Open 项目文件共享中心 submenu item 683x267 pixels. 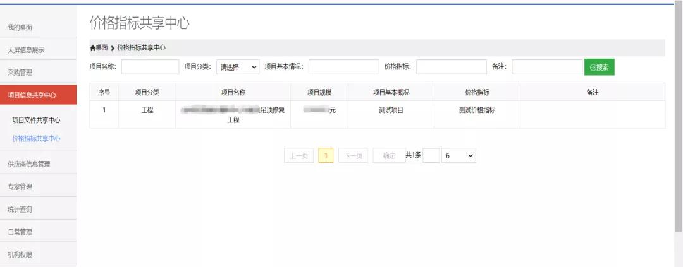36,121
